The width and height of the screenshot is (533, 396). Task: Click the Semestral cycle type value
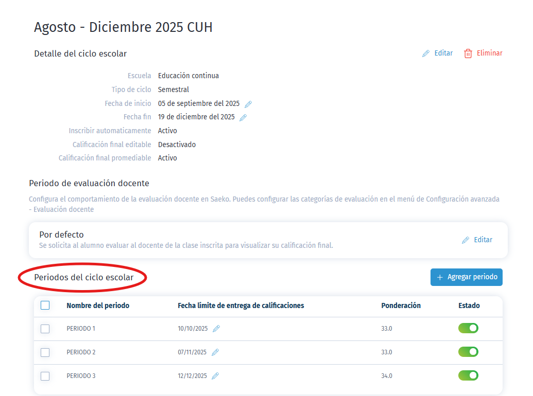(x=174, y=89)
